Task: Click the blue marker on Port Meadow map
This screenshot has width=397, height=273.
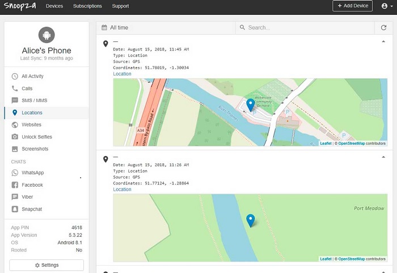Action: [251, 220]
